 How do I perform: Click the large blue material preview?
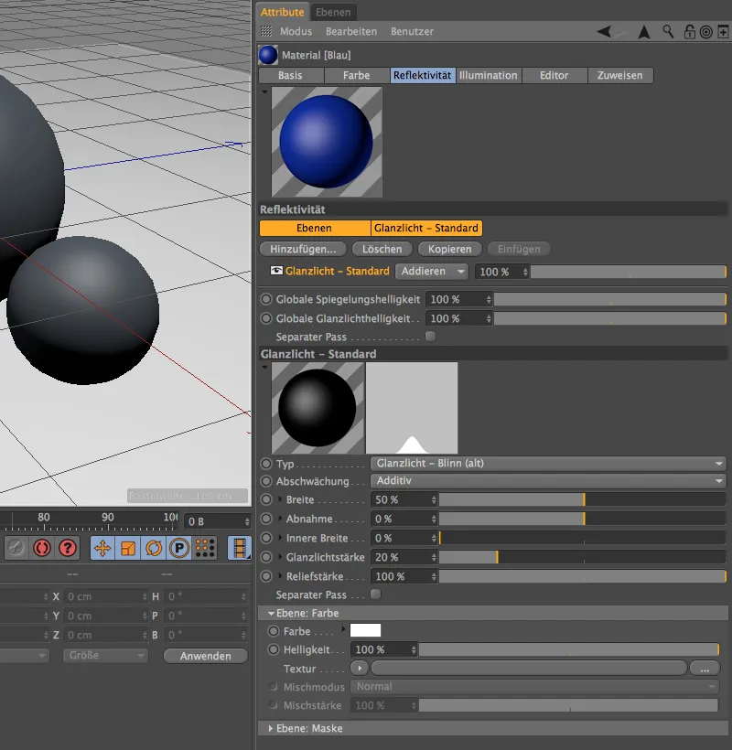(x=327, y=142)
